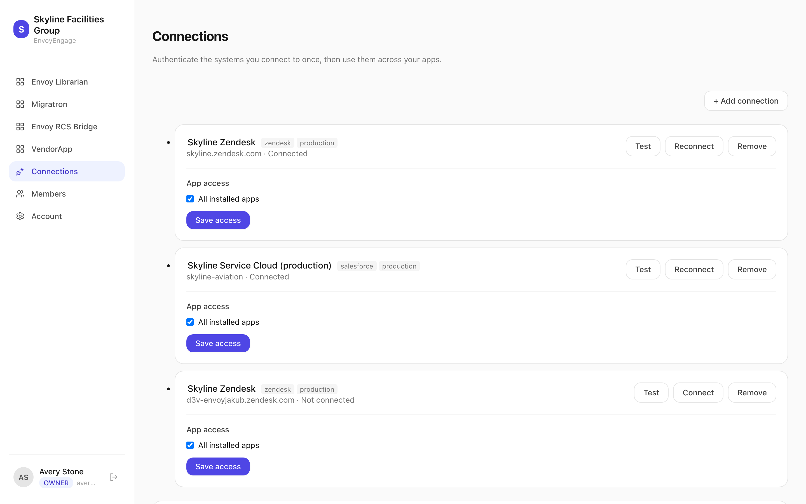Click the Account gear icon

coord(20,216)
